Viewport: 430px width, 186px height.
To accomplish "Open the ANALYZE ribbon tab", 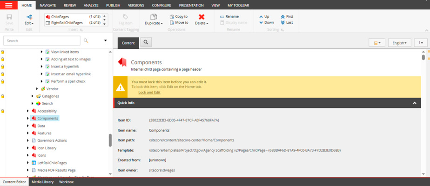I will click(91, 5).
